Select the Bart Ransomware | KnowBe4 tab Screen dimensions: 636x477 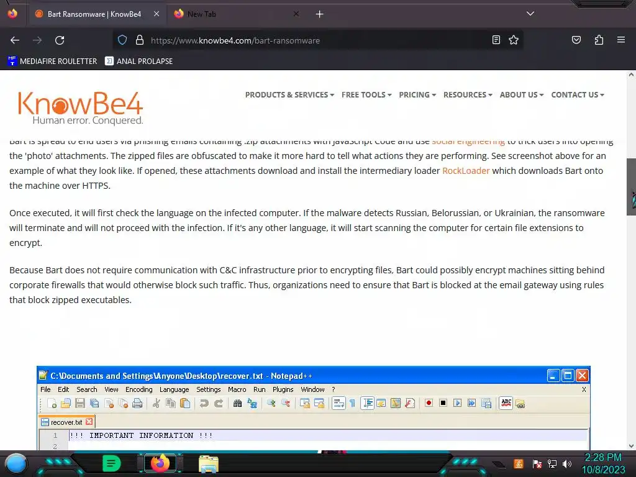tap(98, 14)
